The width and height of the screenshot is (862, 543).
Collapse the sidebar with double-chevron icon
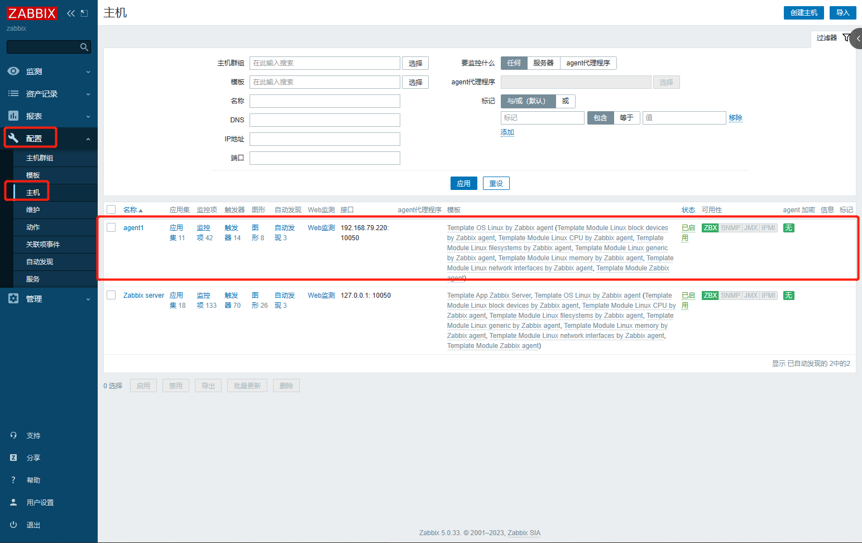coord(71,13)
